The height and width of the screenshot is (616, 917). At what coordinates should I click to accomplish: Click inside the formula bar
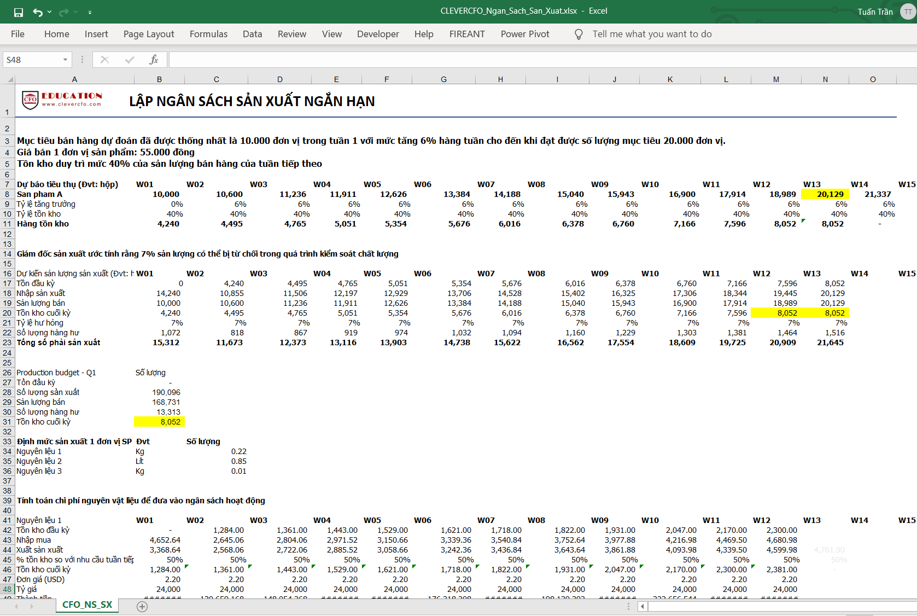click(542, 60)
